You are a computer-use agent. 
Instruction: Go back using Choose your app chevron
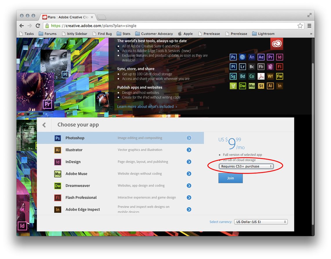tap(44, 125)
